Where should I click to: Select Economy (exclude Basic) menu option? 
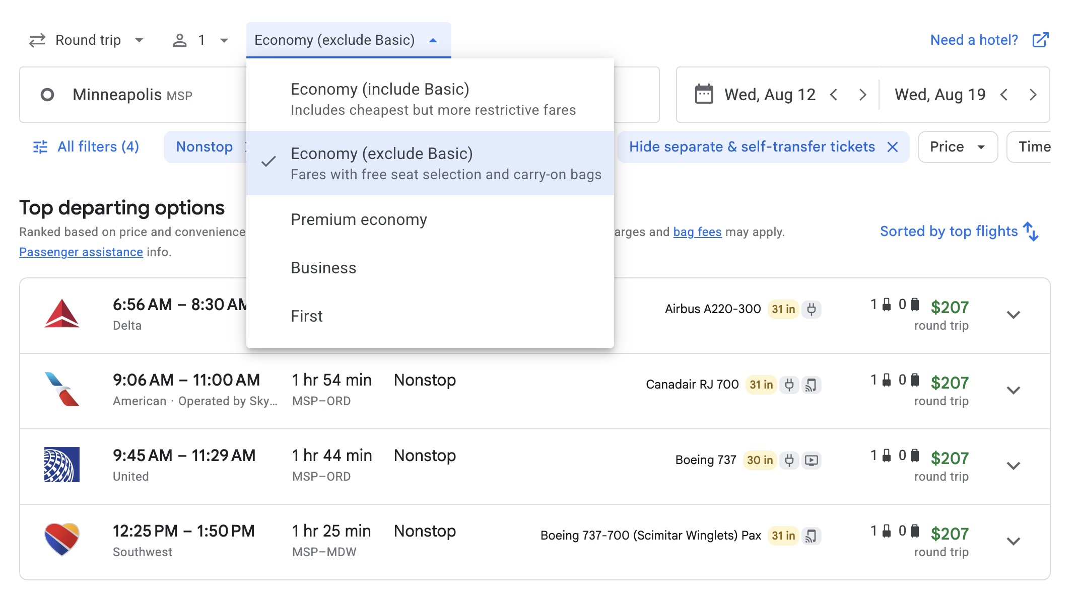pyautogui.click(x=430, y=163)
